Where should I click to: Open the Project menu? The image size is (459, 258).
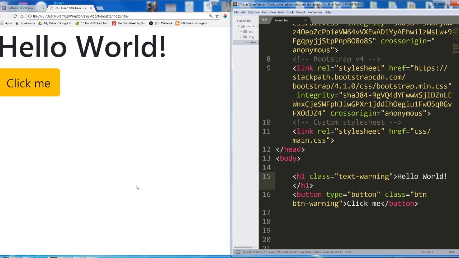coord(301,12)
